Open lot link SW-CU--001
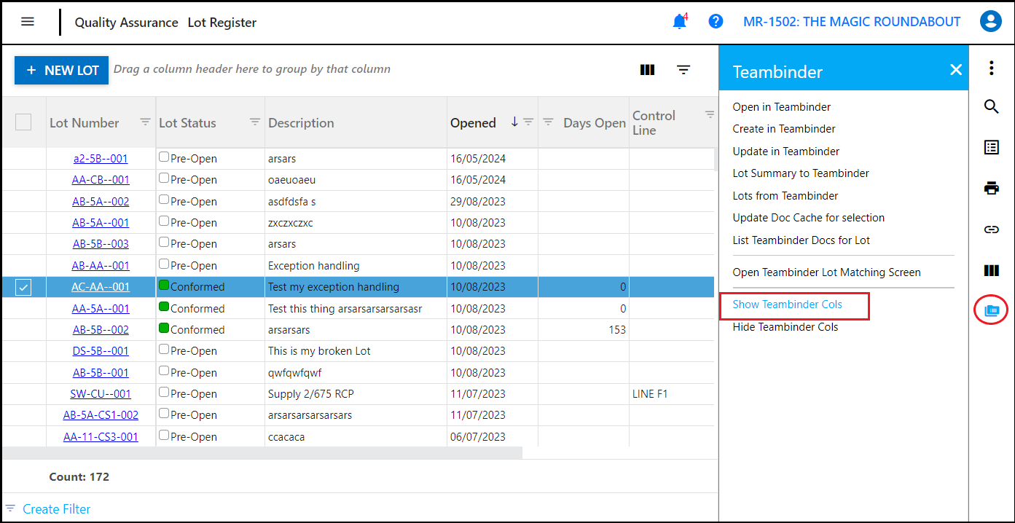 click(x=101, y=394)
